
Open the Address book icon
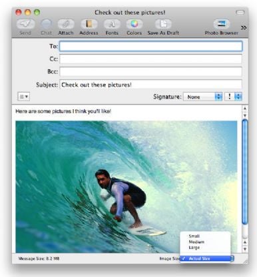(89, 24)
